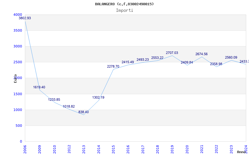This screenshot has width=249, height=155.
Task: Select the 1500 y-axis tick label
Action: point(18,94)
